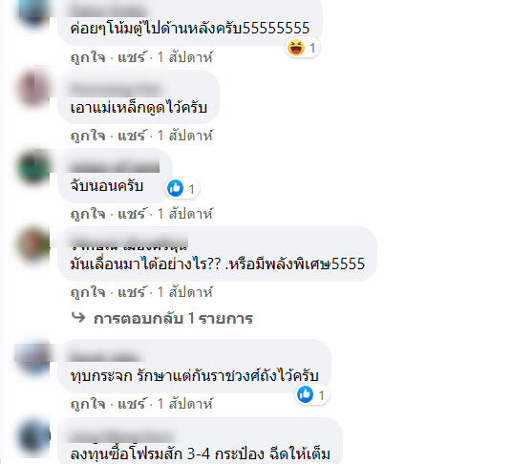The image size is (512, 464).
Task: Open the '1 สัปดาห์' timestamp of the 'จับนอนครับ' comment
Action: click(184, 215)
